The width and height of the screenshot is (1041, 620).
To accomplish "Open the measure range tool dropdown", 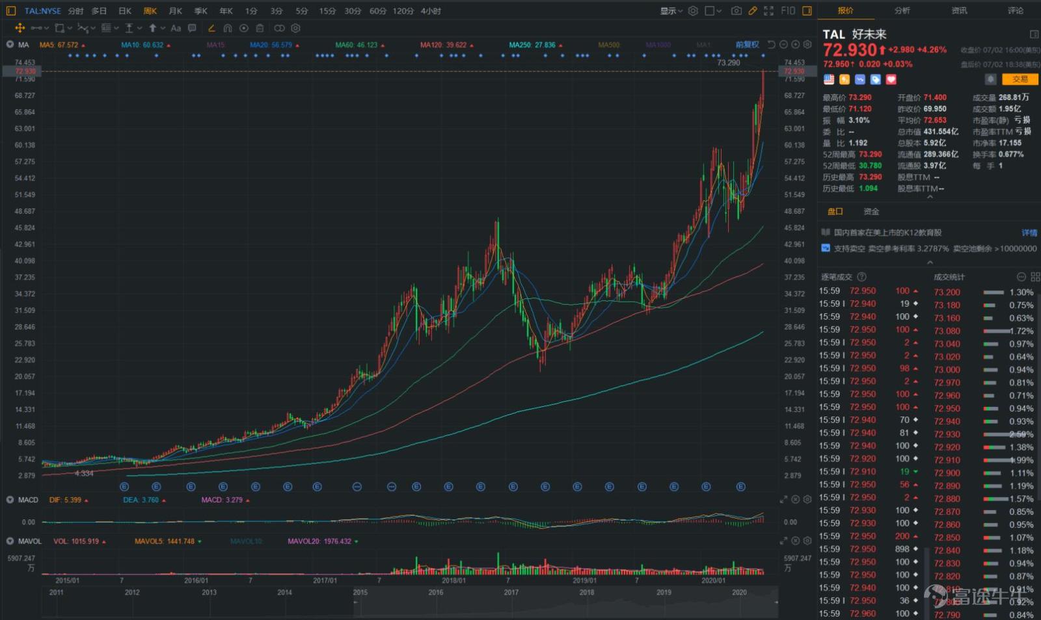I will [133, 28].
